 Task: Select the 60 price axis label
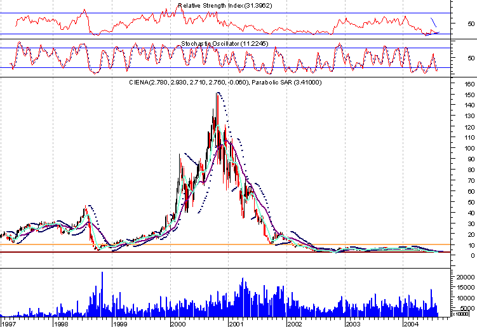pyautogui.click(x=471, y=191)
